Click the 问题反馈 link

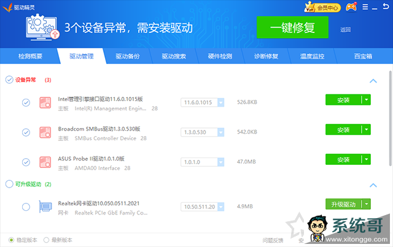tap(273, 240)
